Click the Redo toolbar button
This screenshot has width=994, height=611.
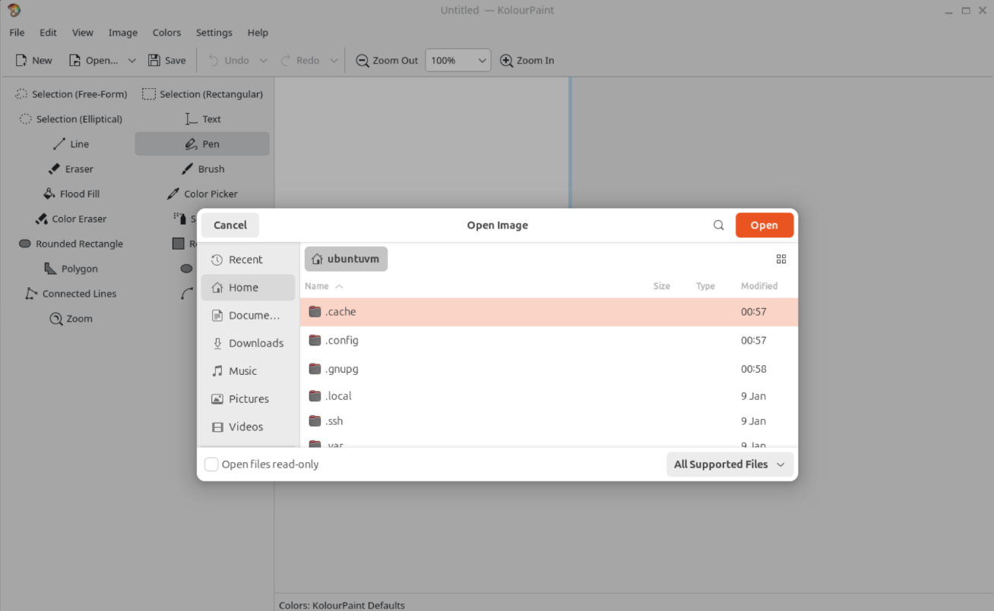click(299, 61)
